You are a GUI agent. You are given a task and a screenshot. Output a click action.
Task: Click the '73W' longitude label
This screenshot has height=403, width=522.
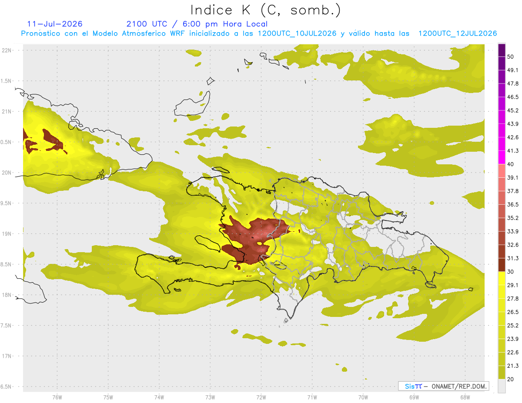point(210,397)
